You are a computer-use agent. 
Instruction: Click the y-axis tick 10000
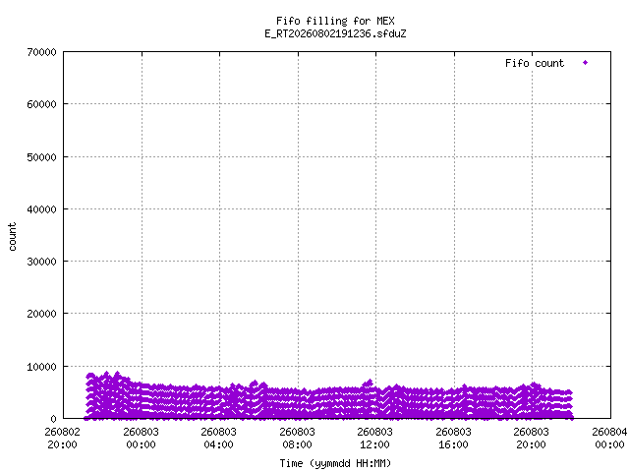(41, 367)
